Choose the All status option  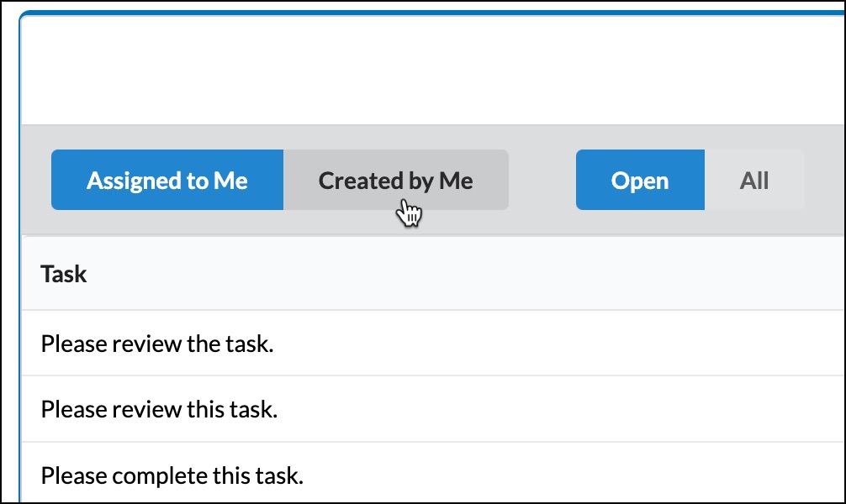coord(754,180)
